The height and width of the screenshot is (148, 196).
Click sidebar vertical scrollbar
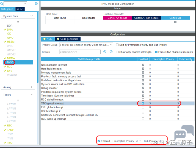(38, 47)
